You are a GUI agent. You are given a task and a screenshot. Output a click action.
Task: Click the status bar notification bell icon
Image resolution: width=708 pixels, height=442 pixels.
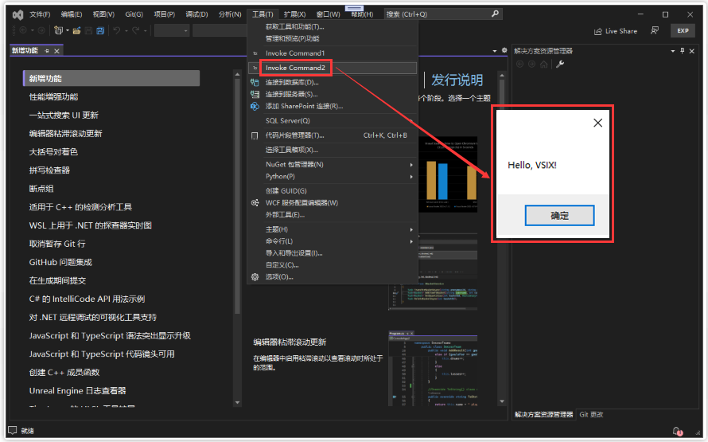(677, 431)
